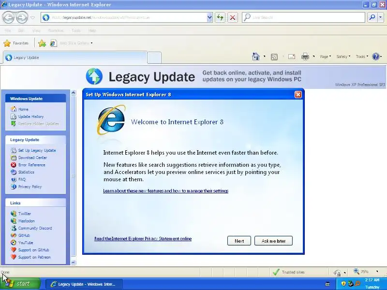Click the Privacy Policy sidebar icon
Screen dimensions: 387x290
click(14, 187)
